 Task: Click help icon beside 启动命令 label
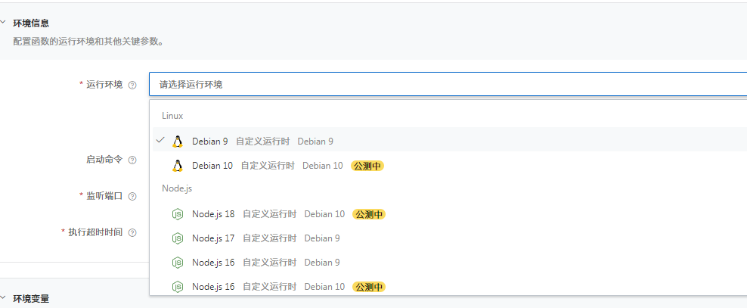point(132,160)
